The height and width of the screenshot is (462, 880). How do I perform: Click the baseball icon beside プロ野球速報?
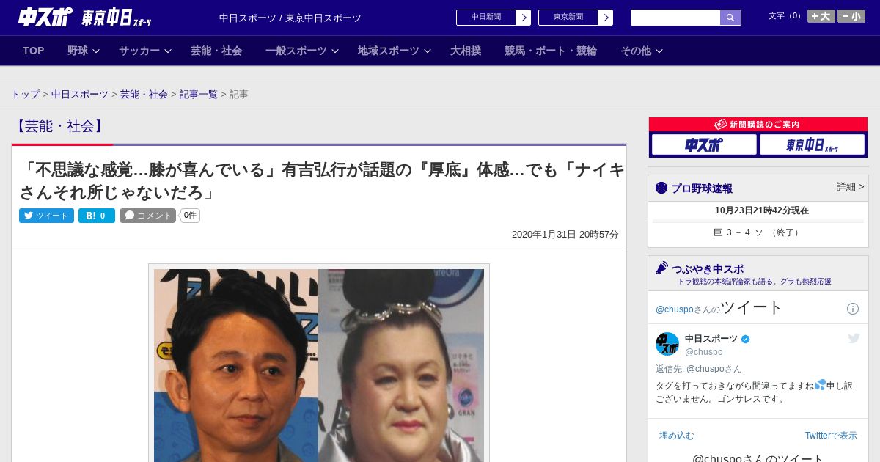(x=661, y=188)
